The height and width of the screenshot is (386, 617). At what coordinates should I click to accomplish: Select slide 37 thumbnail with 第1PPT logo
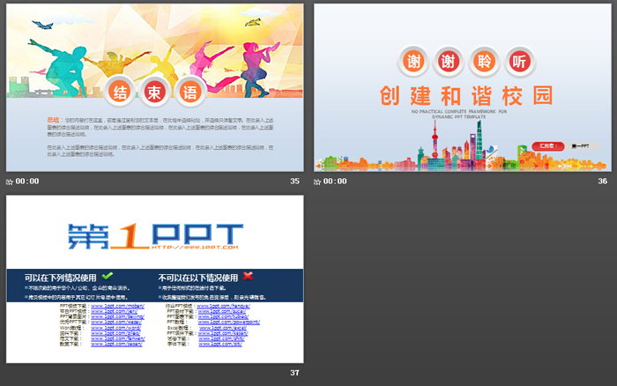(x=154, y=278)
